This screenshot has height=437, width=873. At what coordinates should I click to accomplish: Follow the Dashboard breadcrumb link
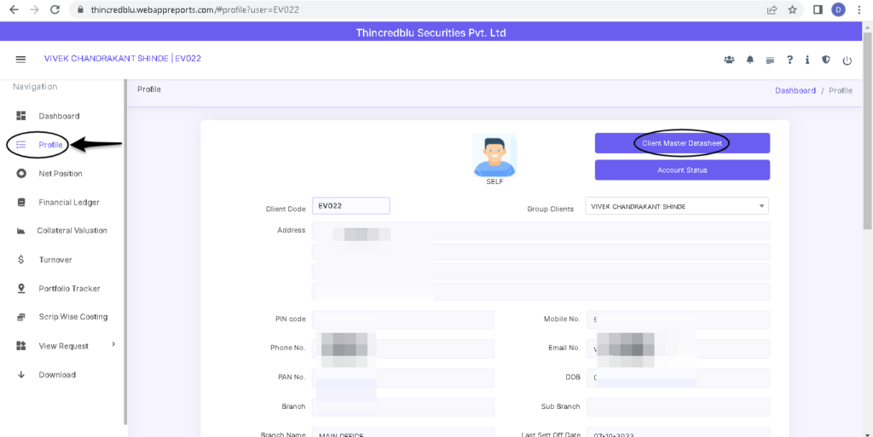tap(795, 90)
